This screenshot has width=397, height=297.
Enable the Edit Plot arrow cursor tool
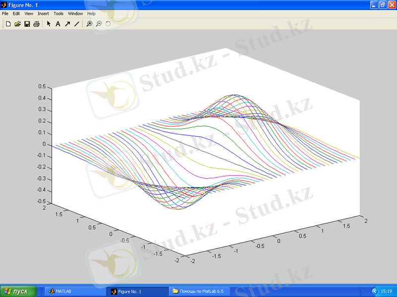[x=49, y=24]
